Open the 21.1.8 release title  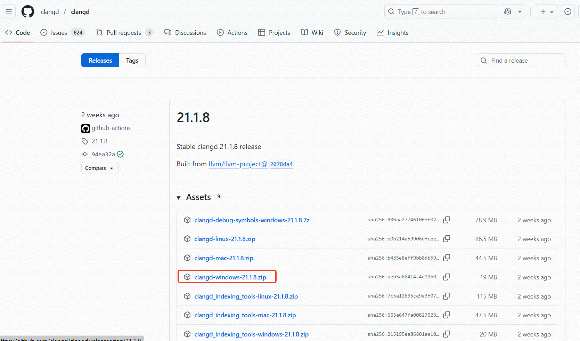coord(193,118)
